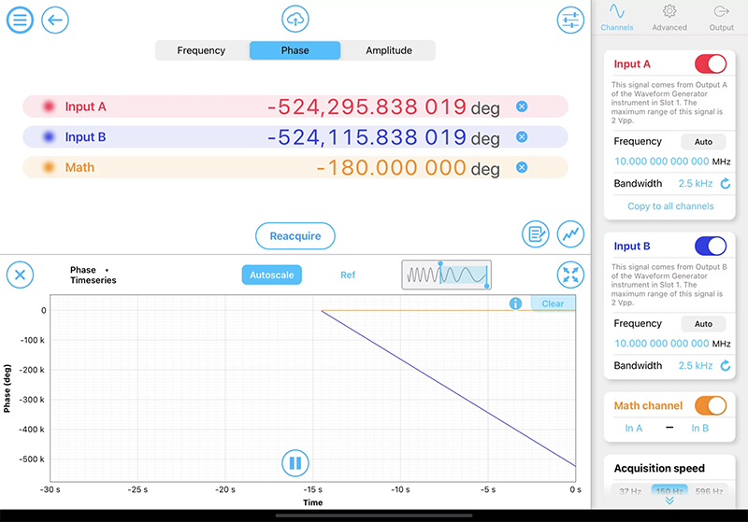This screenshot has width=748, height=522.
Task: Click the graph chart icon
Action: [x=569, y=233]
